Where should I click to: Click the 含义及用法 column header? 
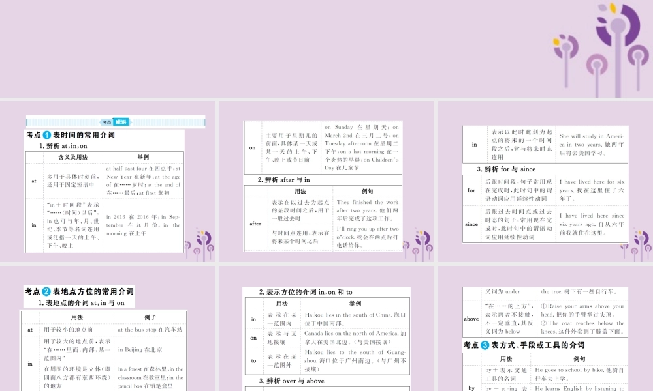click(73, 157)
